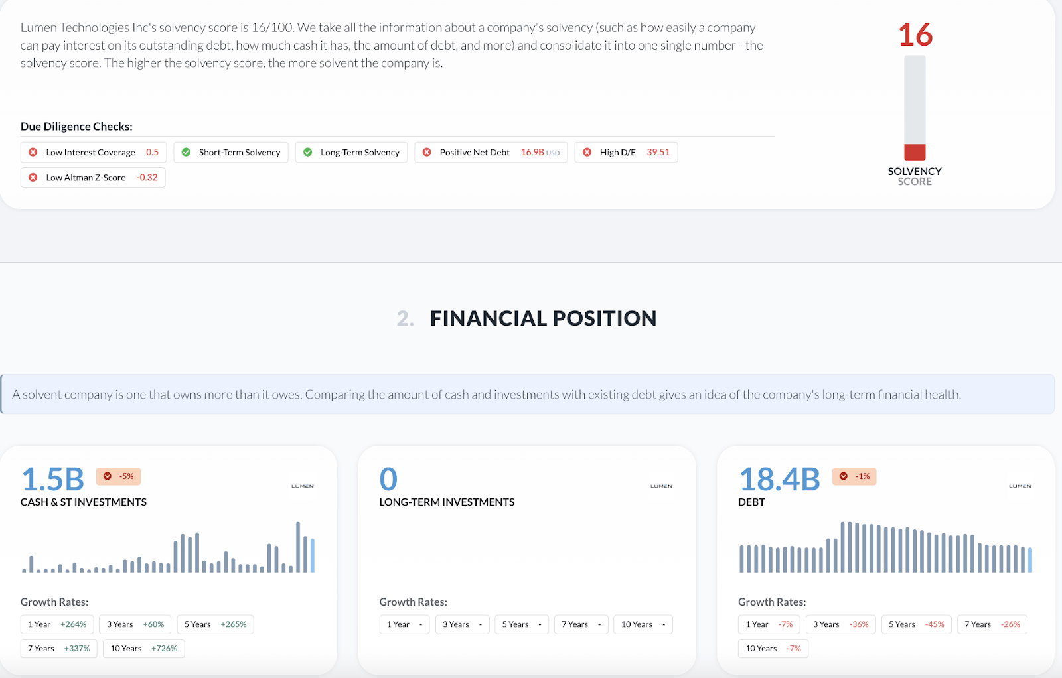Click the red X icon beside High D/E

point(587,153)
